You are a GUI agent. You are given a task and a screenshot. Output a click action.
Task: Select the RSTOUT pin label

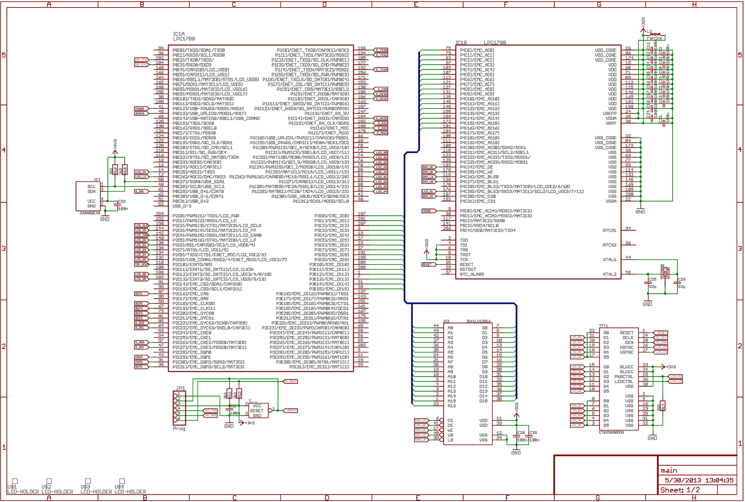[x=468, y=270]
